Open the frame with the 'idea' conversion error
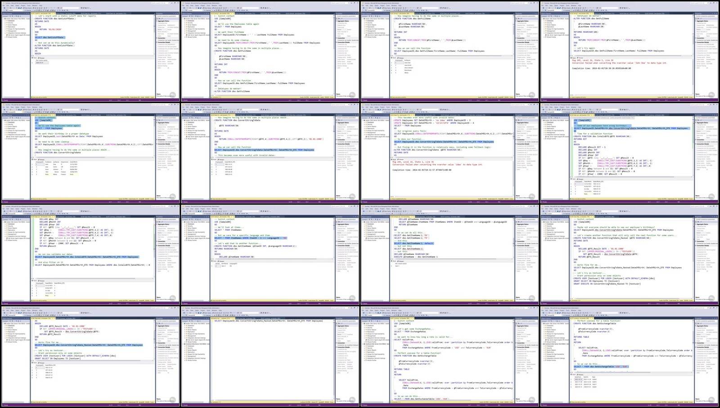The height and width of the screenshot is (408, 720). tap(450, 153)
